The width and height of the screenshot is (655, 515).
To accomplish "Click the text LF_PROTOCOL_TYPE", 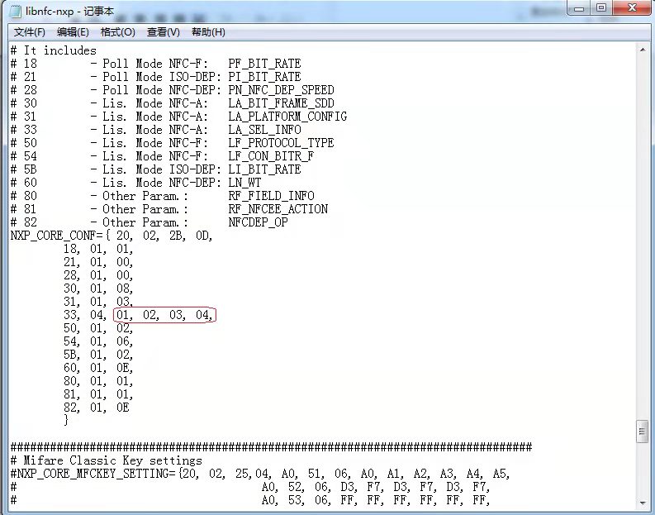I will click(281, 143).
